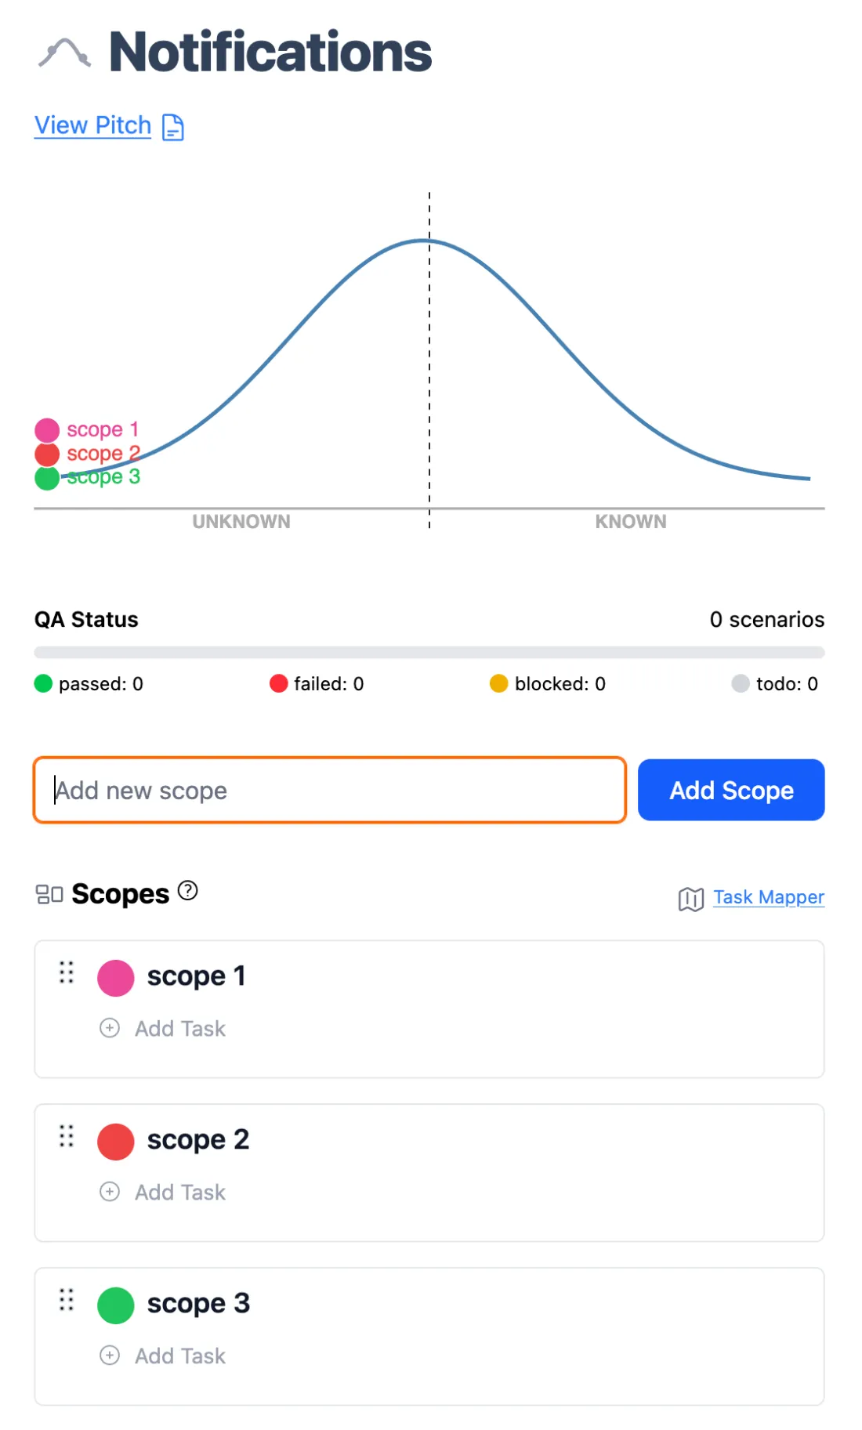Select the green scope 3 color swatch
The height and width of the screenshot is (1430, 862).
click(x=116, y=1305)
